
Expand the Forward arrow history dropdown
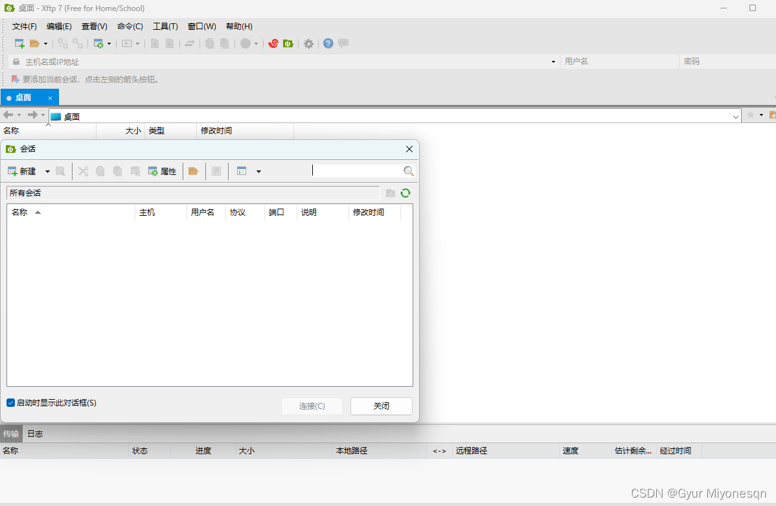pyautogui.click(x=43, y=115)
